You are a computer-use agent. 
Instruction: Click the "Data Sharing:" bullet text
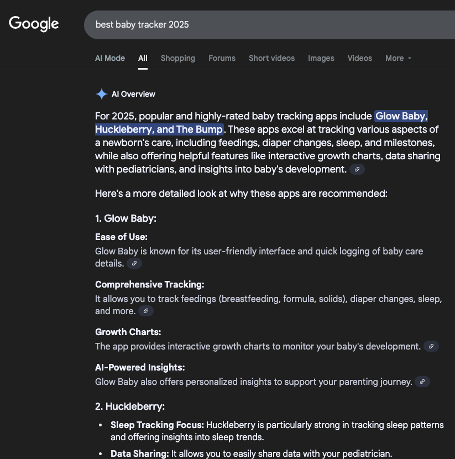pos(140,453)
